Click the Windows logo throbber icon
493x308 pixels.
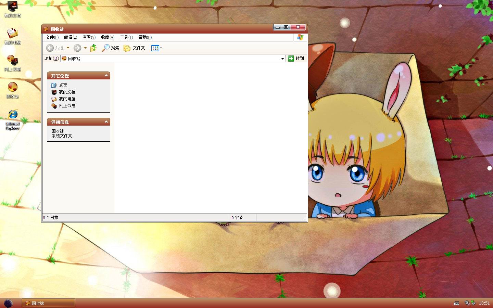tap(300, 37)
